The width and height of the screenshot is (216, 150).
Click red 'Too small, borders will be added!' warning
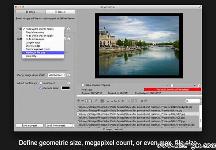172,89
